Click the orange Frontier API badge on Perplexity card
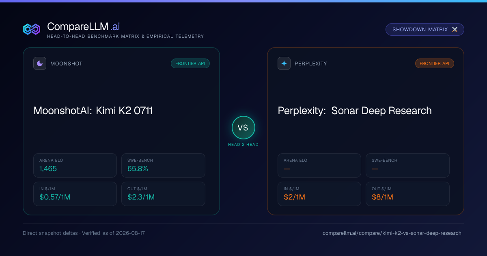This screenshot has width=487, height=256. 435,63
